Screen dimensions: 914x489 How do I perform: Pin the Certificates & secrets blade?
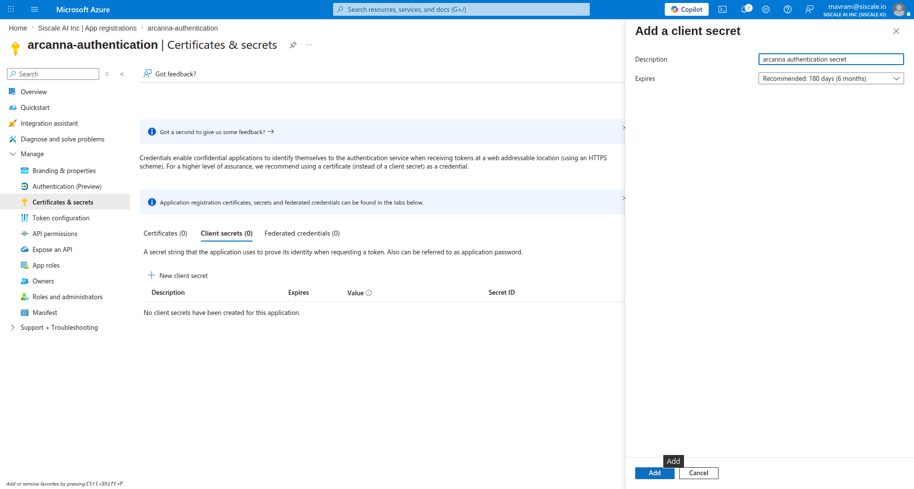[293, 45]
